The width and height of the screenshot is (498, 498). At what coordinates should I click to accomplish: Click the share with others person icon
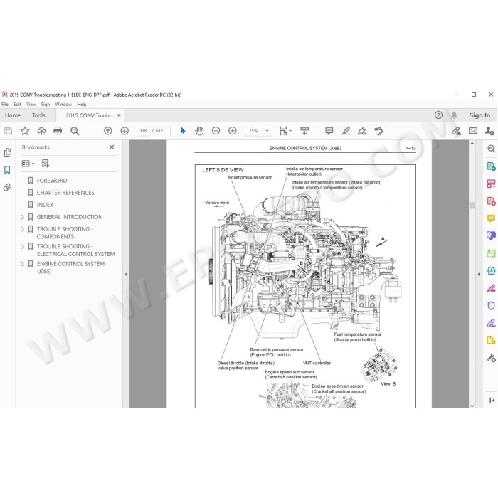coord(489,131)
